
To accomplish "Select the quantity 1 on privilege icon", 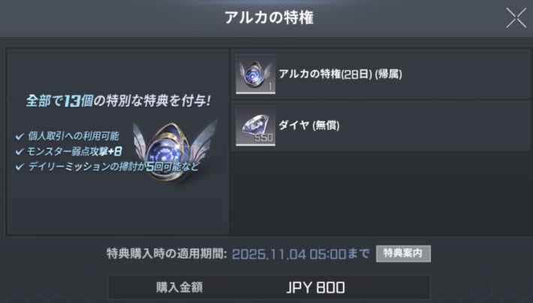I will tap(270, 86).
